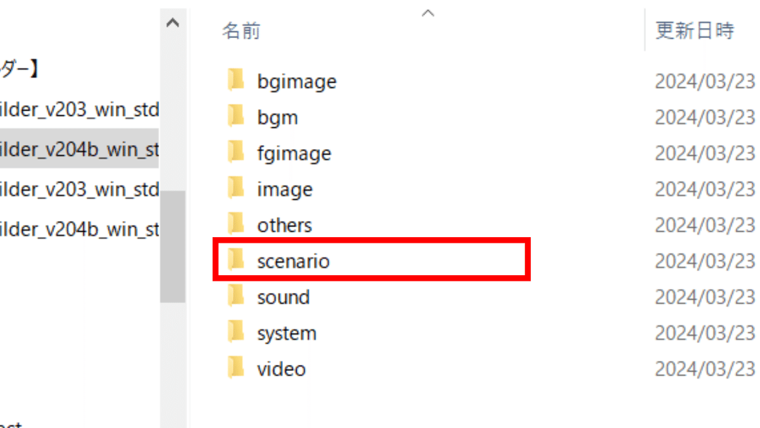The image size is (760, 428).
Task: Click the bgm folder icon
Action: [x=236, y=117]
